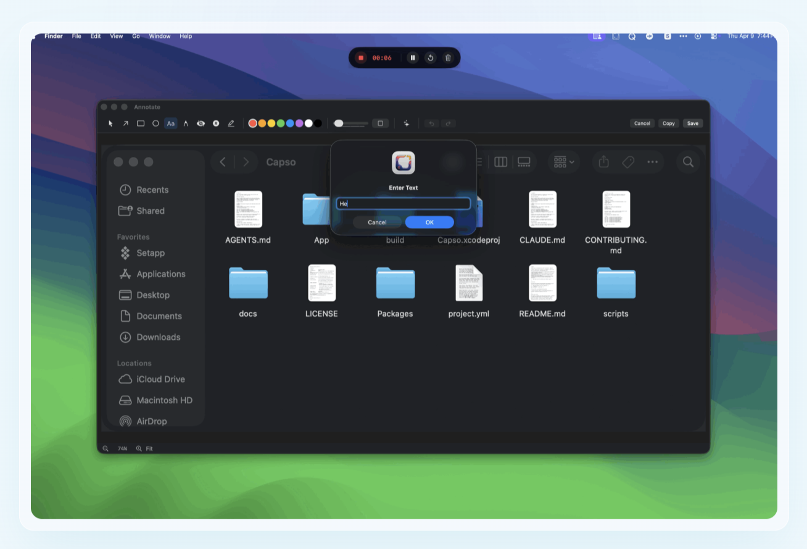Open the Help menu
Screen dimensions: 807x549
(x=186, y=36)
